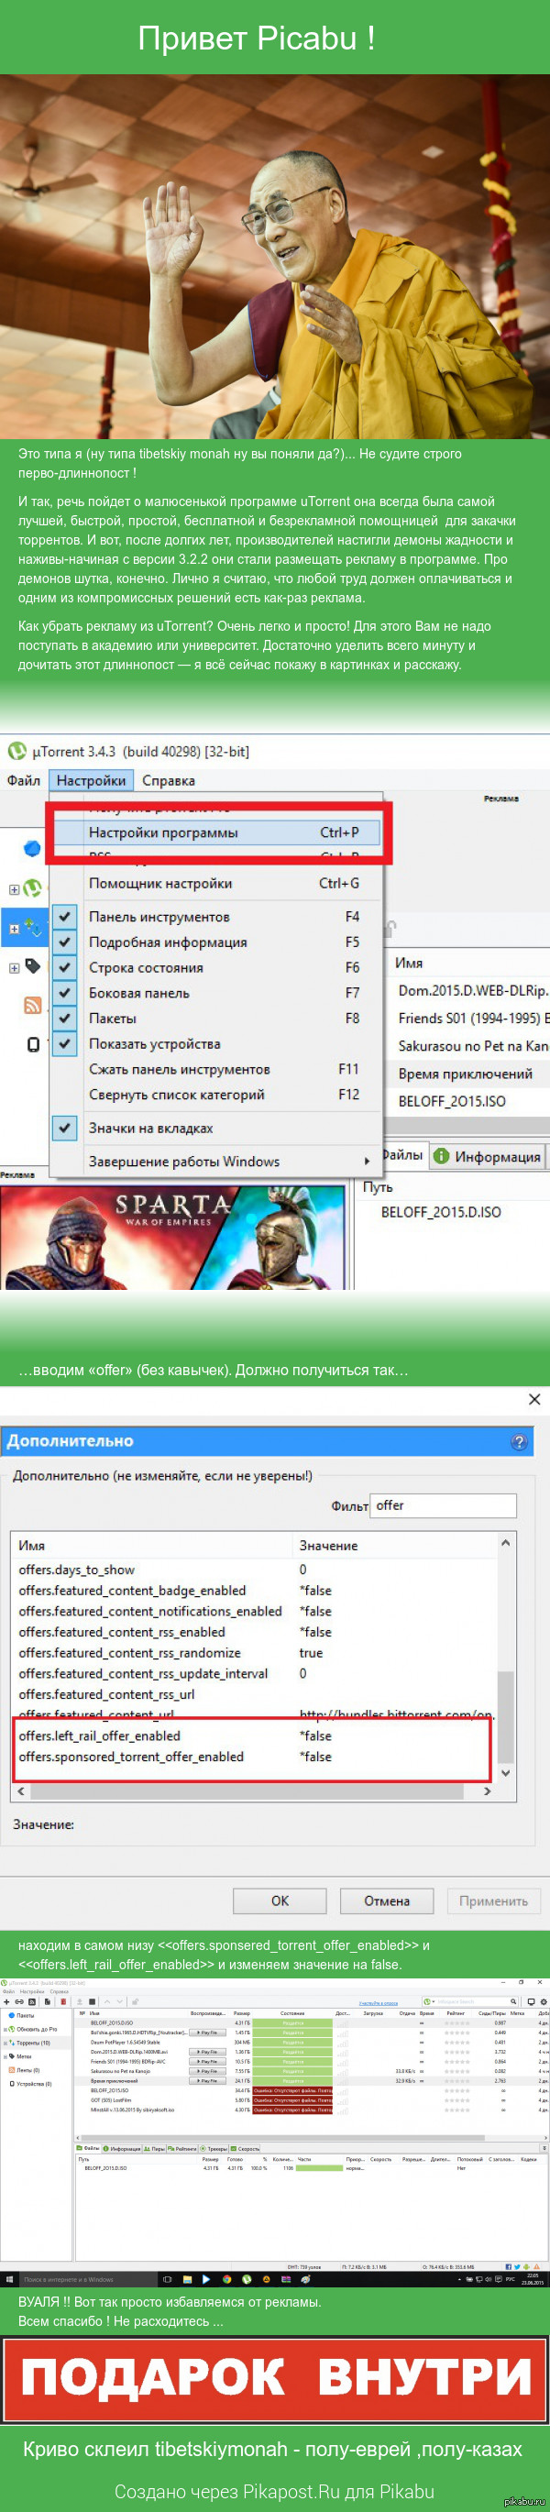Select offers.featured_content_rss_update_interval row
This screenshot has height=2512, width=550.
pos(254,1673)
